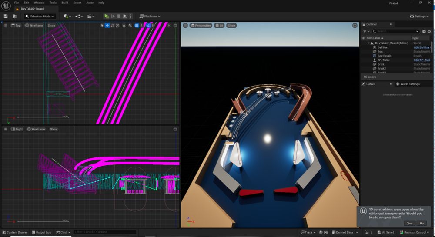This screenshot has width=435, height=237.
Task: Open the play options three-dot menu
Action: [130, 17]
